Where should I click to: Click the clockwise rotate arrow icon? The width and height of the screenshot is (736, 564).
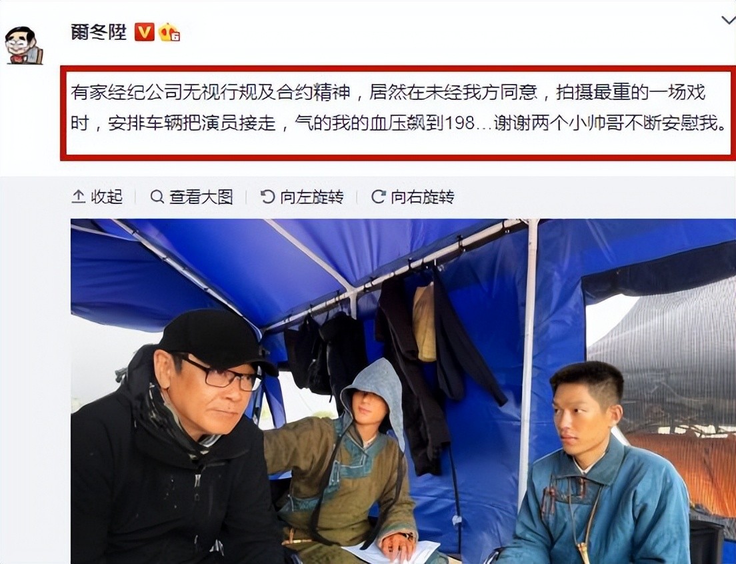[x=378, y=197]
